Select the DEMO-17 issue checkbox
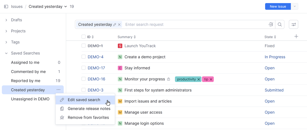 coord(83,68)
